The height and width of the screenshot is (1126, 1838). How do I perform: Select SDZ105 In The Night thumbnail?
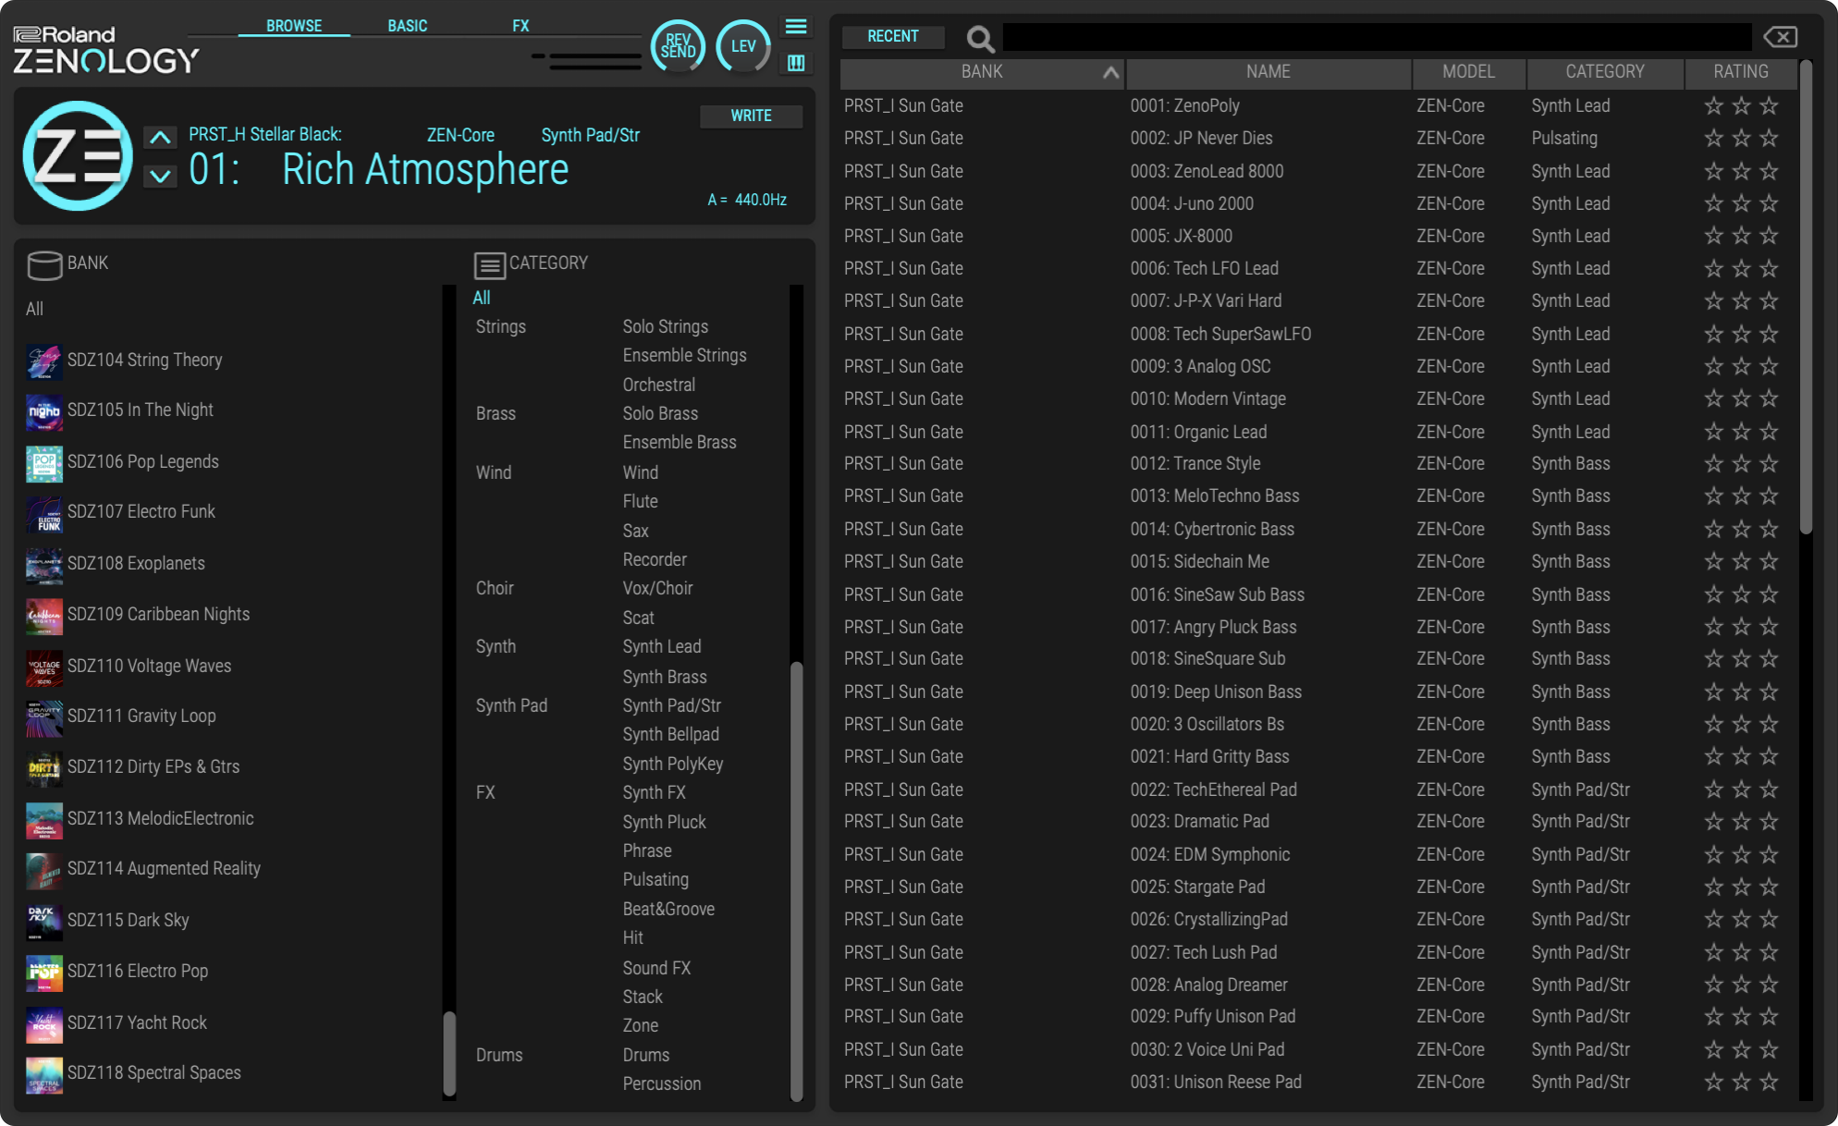point(44,412)
